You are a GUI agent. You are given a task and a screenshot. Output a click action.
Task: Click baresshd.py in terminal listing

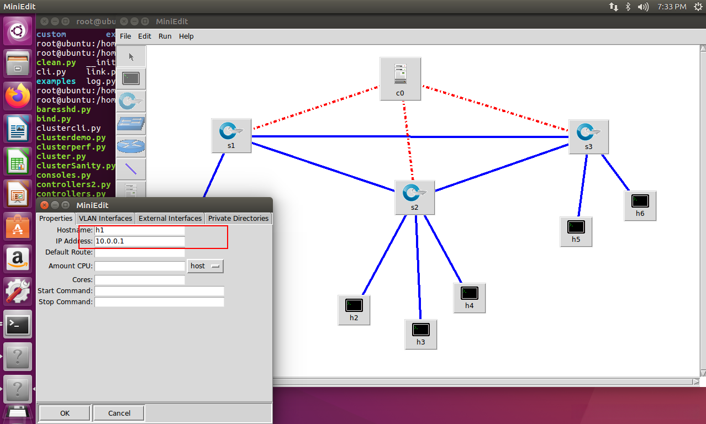pyautogui.click(x=64, y=109)
